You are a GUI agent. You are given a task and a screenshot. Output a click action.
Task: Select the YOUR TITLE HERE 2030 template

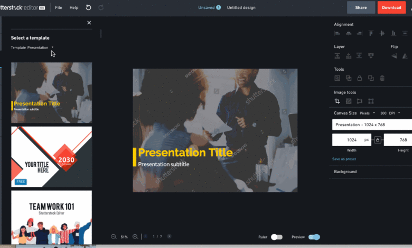click(x=52, y=157)
